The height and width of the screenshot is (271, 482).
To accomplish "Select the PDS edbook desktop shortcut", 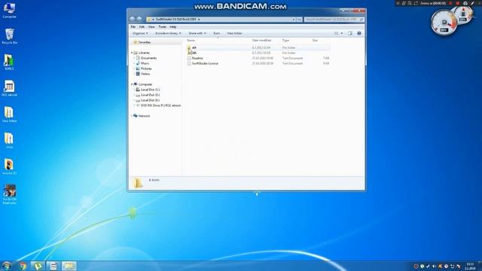I will click(9, 89).
